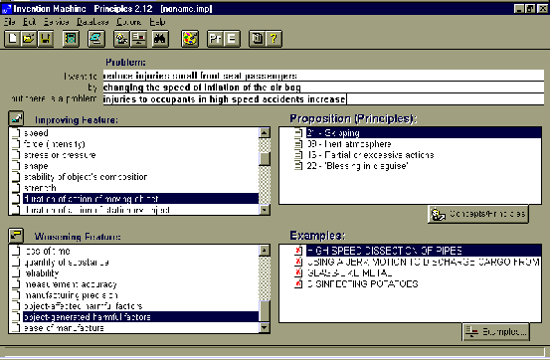Click the 'but there is a problem' text field
Image resolution: width=550 pixels, height=360 pixels.
point(323,99)
